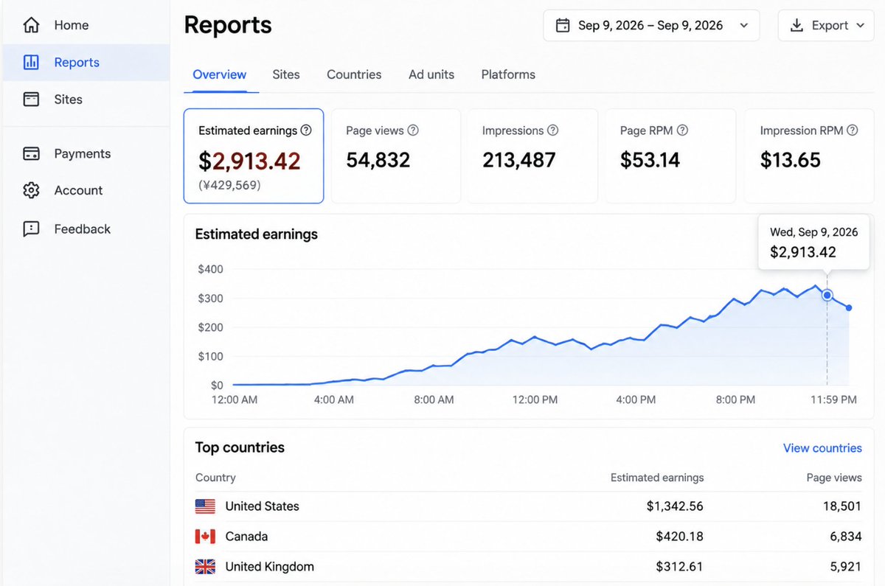Select the Platforms tab
The width and height of the screenshot is (885, 586).
point(508,74)
